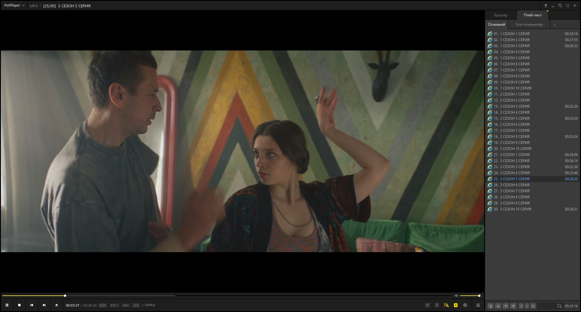Click the eject/open file icon

(x=56, y=305)
